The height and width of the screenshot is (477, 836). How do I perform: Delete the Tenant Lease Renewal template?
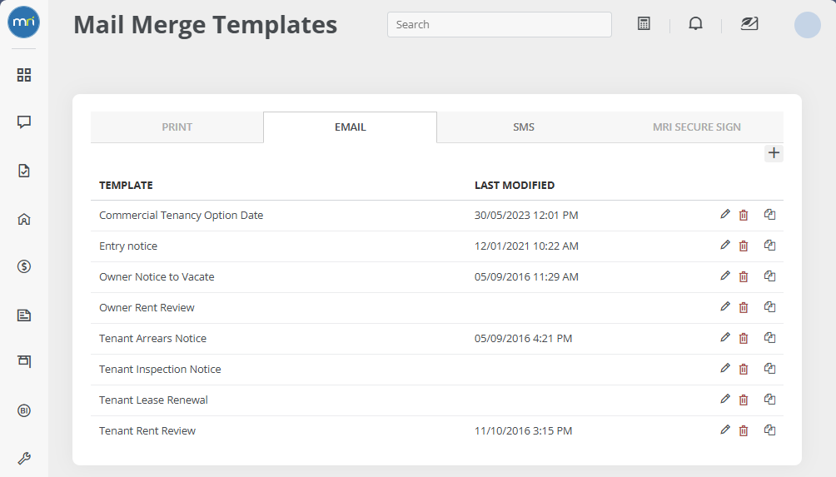[x=744, y=400]
